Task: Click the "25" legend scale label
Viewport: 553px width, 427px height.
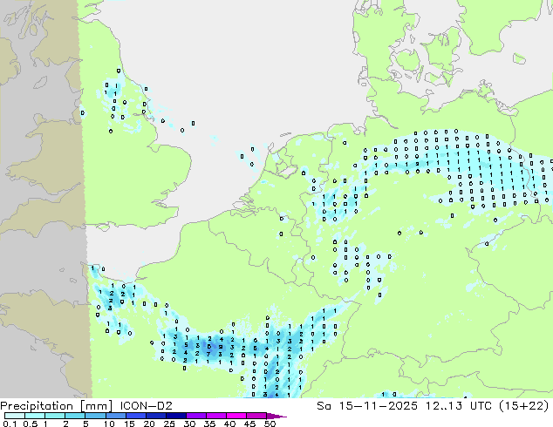Action: point(169,424)
